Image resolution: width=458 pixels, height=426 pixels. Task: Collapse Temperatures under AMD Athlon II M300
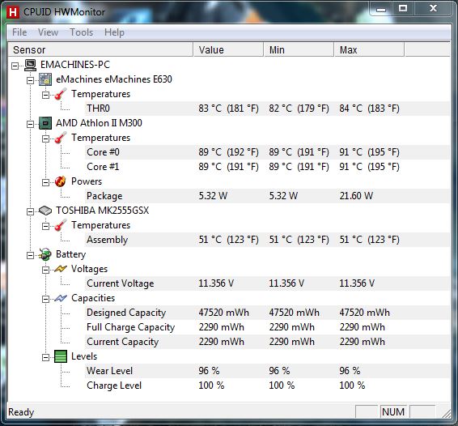pos(45,138)
